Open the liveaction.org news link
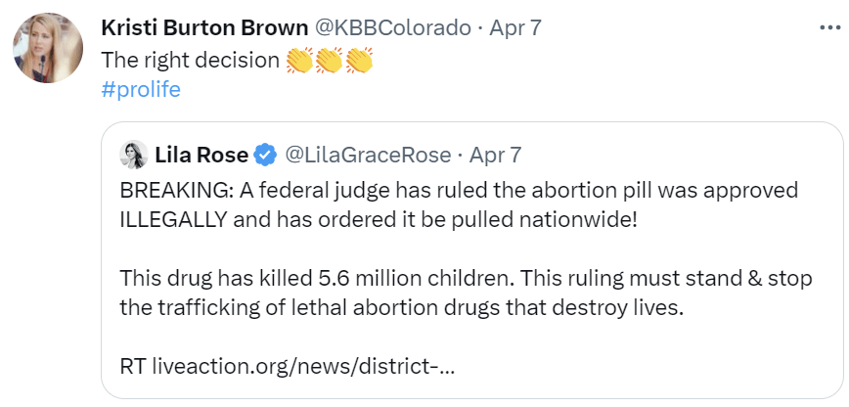Image resolution: width=849 pixels, height=407 pixels. pyautogui.click(x=304, y=368)
